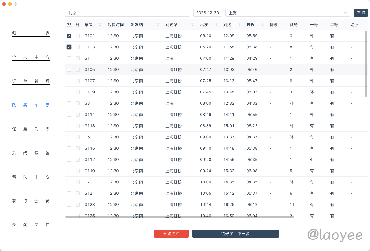Click the 查询 search button
Image resolution: width=370 pixels, height=251 pixels.
360,13
